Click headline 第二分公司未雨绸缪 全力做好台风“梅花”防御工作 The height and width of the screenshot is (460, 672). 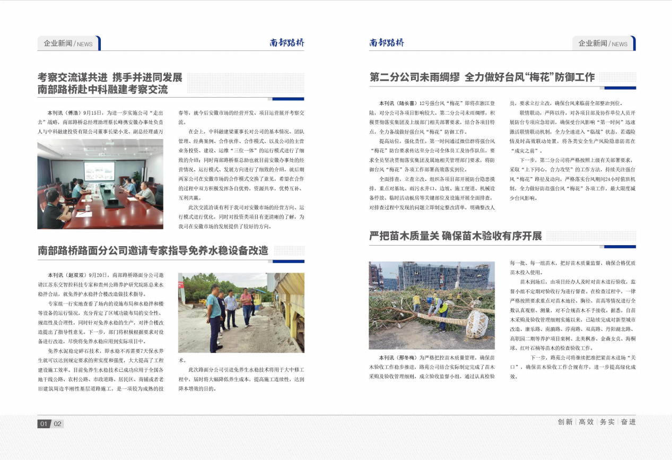(482, 77)
